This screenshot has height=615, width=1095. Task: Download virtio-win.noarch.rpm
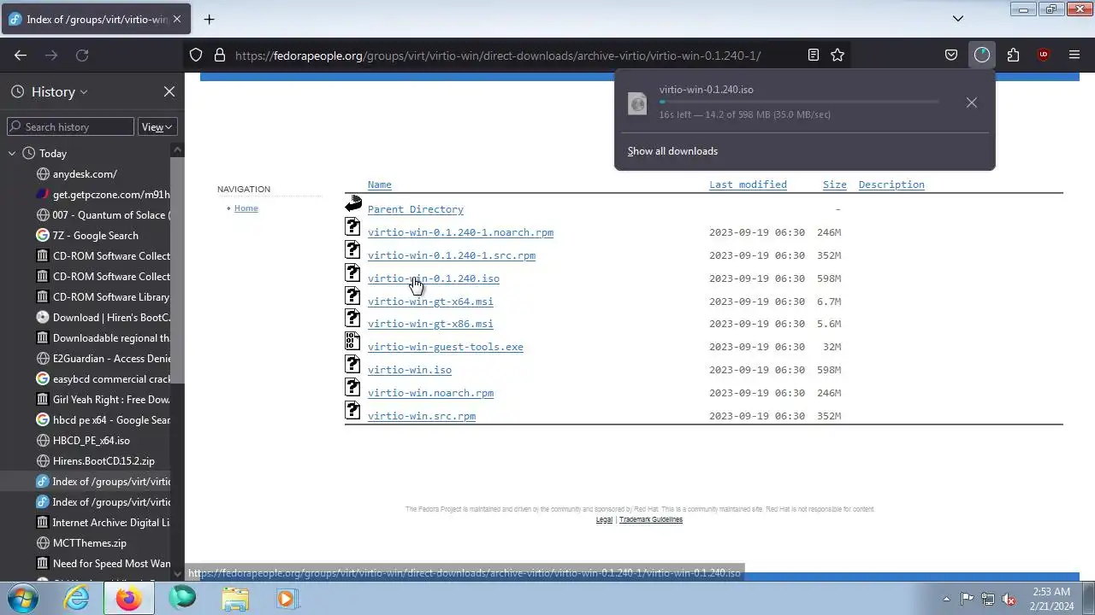[430, 393]
